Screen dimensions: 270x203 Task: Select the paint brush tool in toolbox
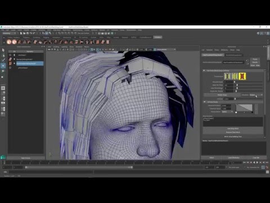point(3,60)
